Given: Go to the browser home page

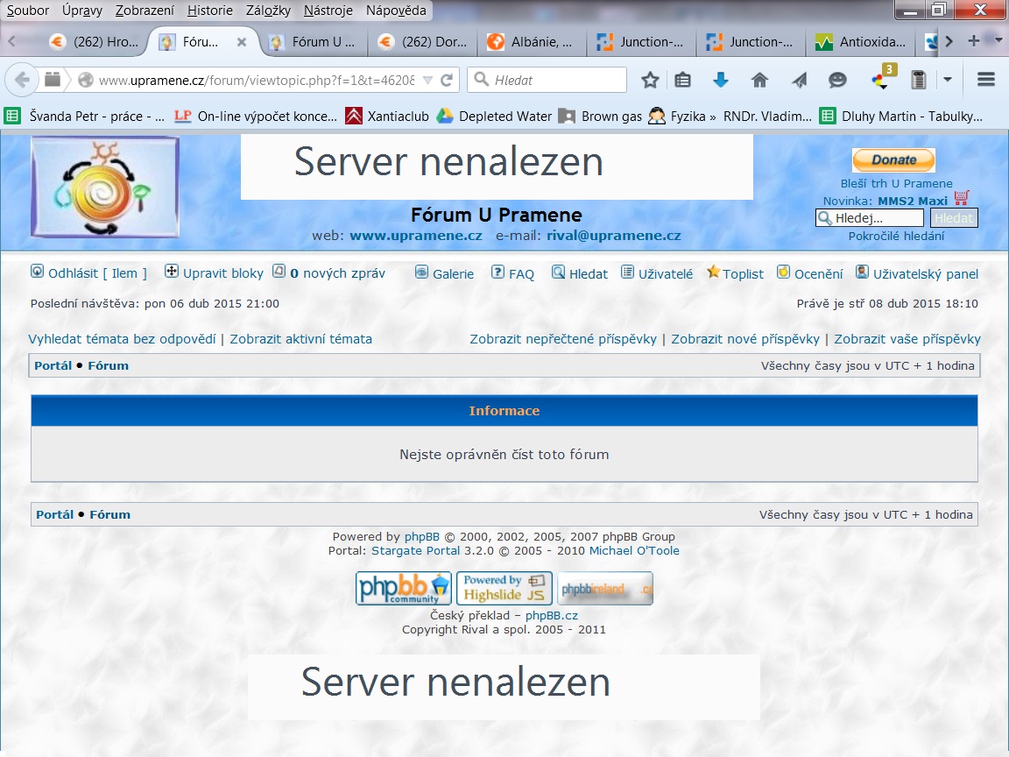Looking at the screenshot, I should (759, 80).
